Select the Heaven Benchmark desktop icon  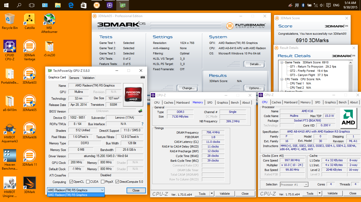[10, 160]
